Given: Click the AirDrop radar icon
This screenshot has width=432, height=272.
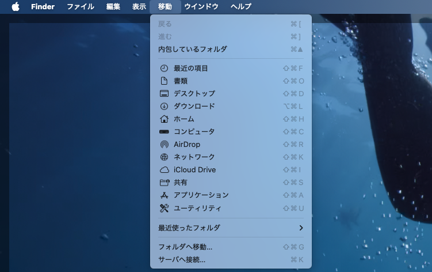Looking at the screenshot, I should [x=164, y=145].
